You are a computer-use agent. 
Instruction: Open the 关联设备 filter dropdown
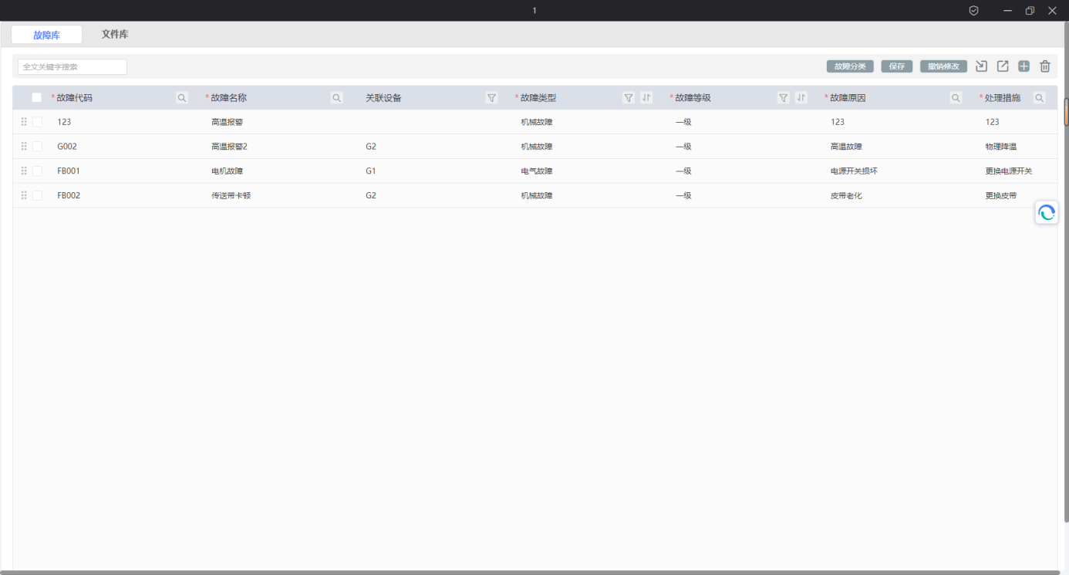(x=491, y=98)
